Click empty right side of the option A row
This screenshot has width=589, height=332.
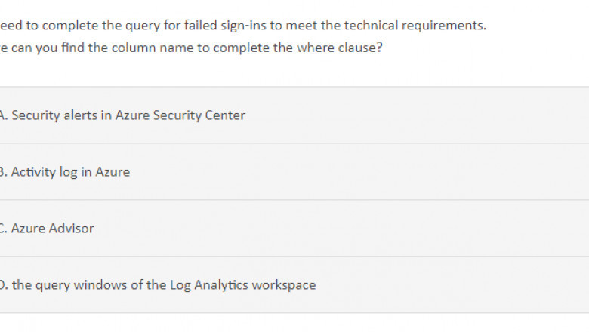coord(453,115)
